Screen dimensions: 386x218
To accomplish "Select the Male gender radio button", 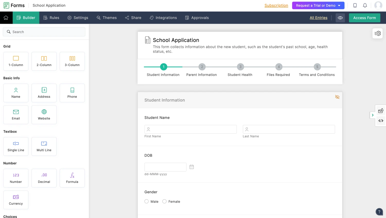I will 146,201.
